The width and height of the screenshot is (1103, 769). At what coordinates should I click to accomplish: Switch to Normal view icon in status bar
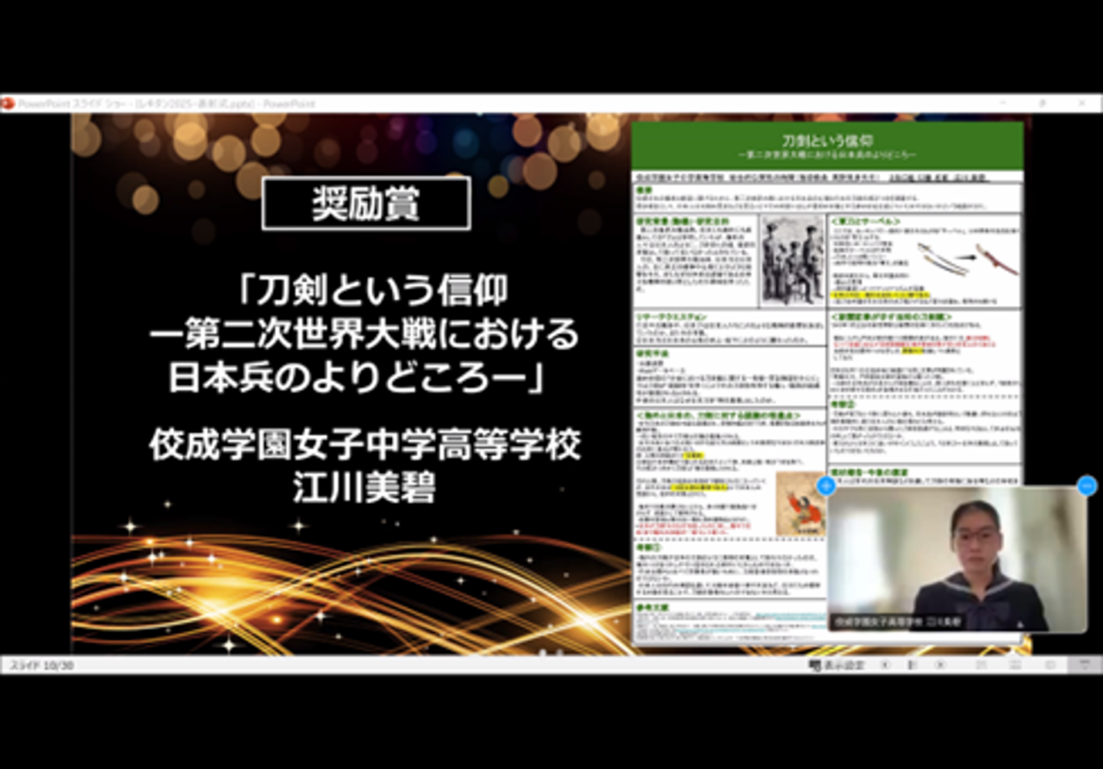(981, 665)
